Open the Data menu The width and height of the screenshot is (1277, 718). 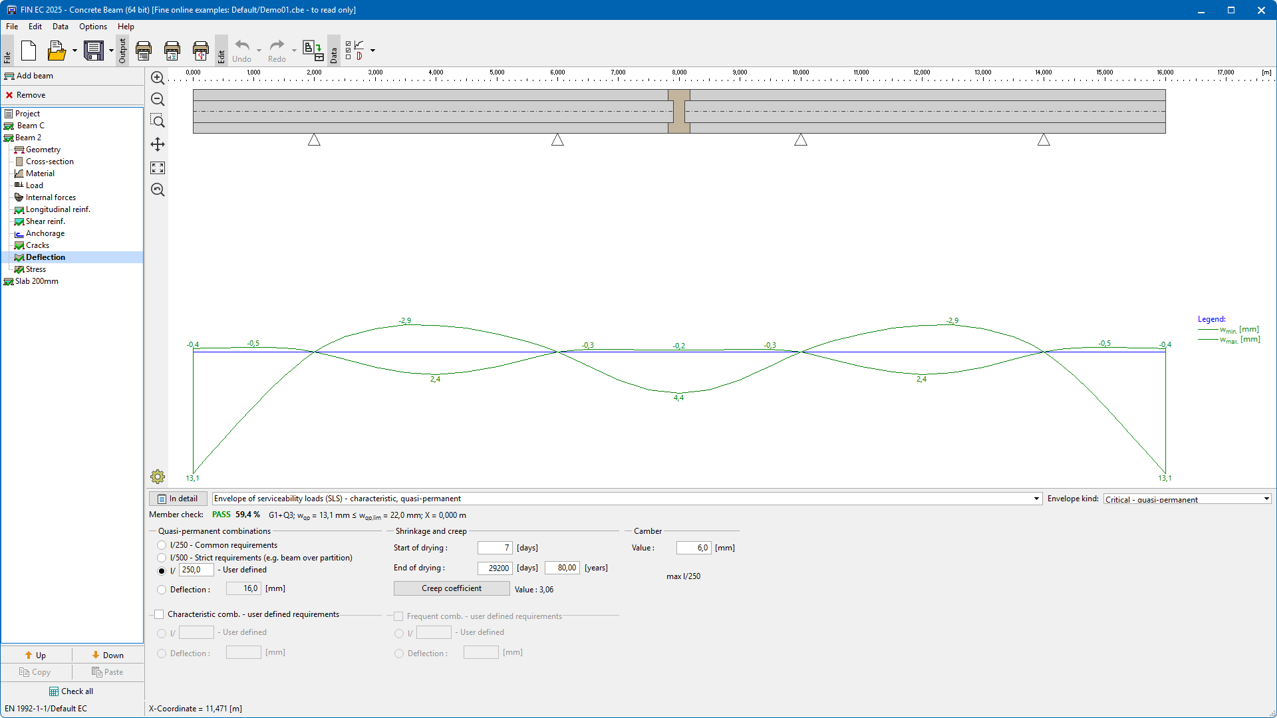pyautogui.click(x=60, y=27)
